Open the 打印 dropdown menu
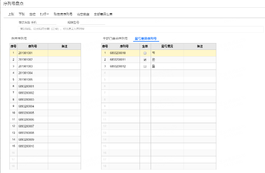 44,14
